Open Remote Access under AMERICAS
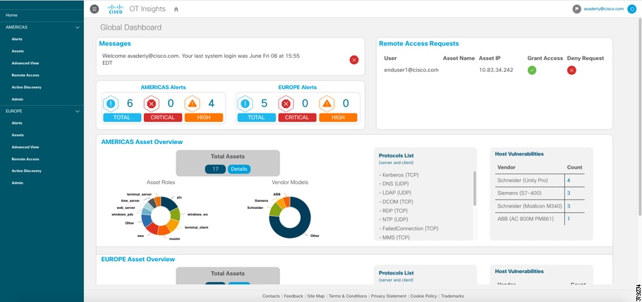 (x=25, y=75)
